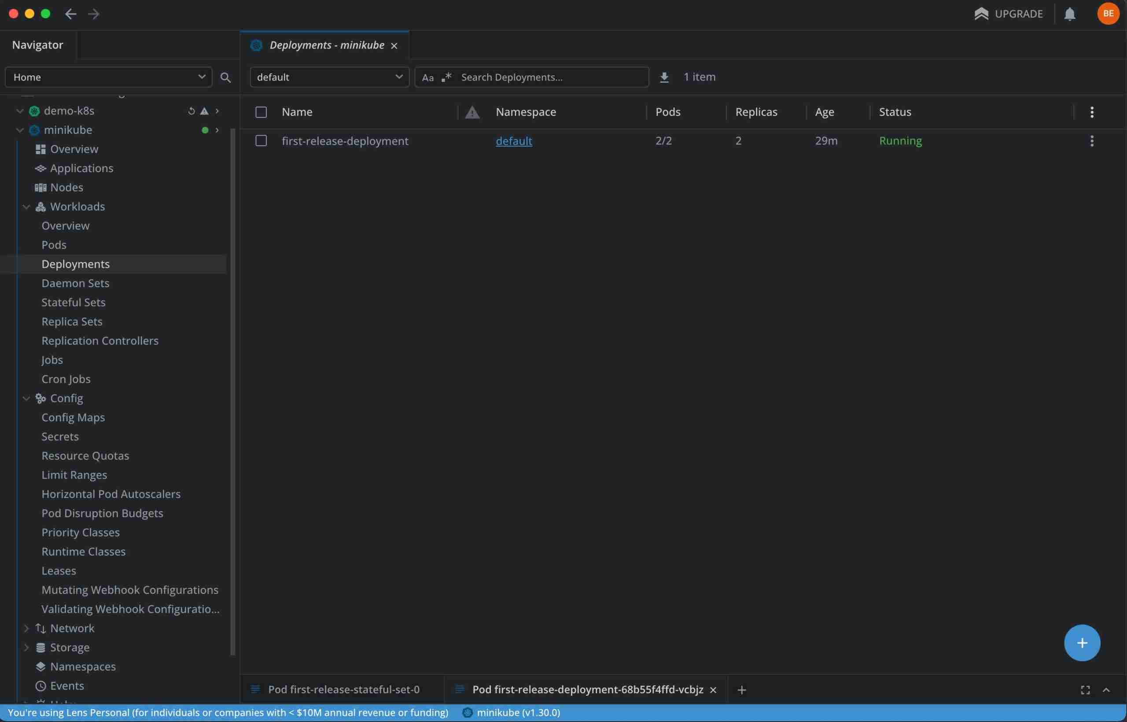Click the search icon beside Home dropdown
Screen dimensions: 1127x722
(225, 77)
